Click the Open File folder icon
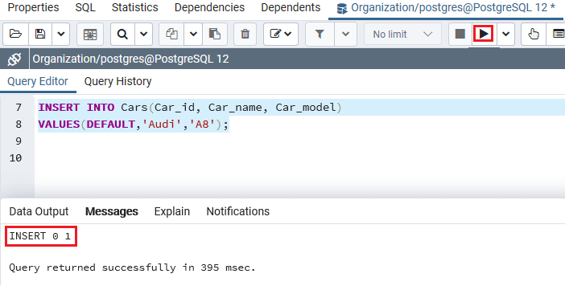This screenshot has width=565, height=290. tap(15, 35)
